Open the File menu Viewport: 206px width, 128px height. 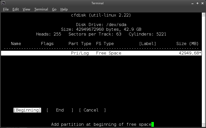(6, 9)
